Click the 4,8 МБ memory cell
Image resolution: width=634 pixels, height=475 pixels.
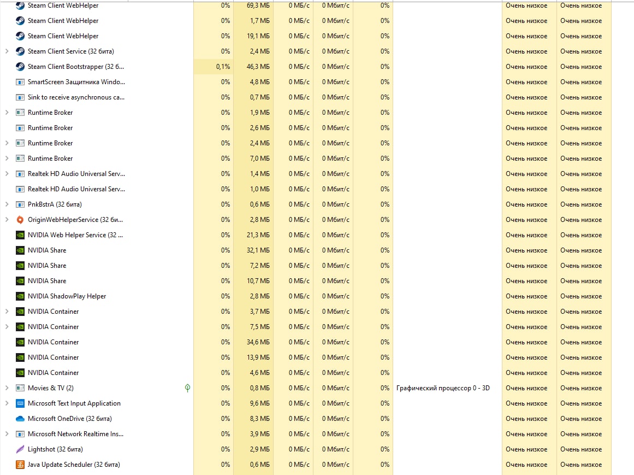[253, 82]
